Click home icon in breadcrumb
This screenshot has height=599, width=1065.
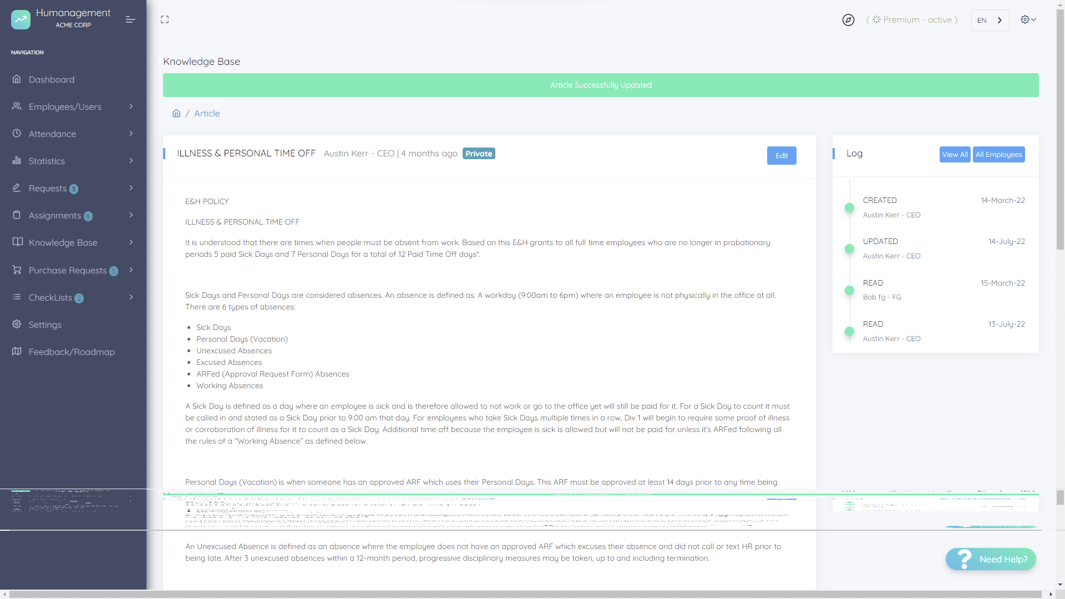point(176,113)
